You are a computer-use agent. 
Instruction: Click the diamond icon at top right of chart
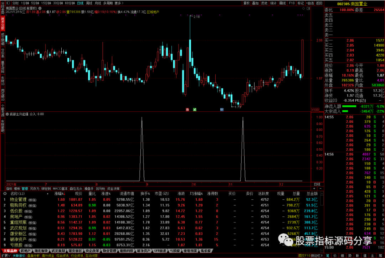click(x=303, y=8)
